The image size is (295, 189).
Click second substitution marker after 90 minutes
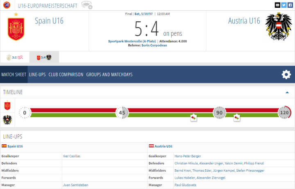click(x=237, y=118)
